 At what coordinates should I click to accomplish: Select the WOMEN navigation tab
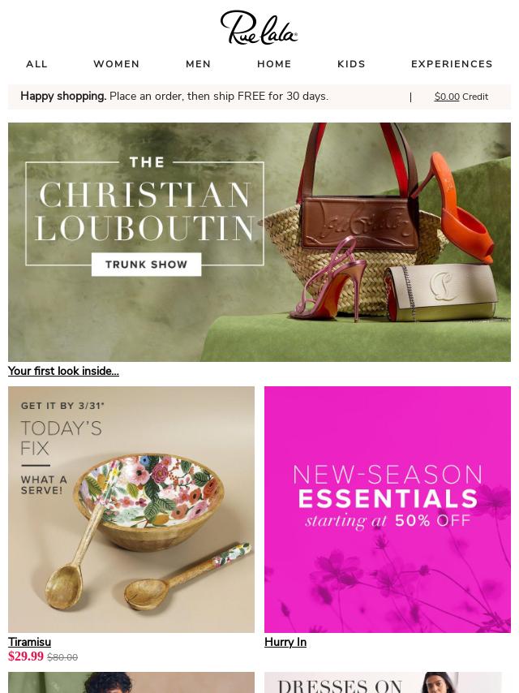click(117, 64)
